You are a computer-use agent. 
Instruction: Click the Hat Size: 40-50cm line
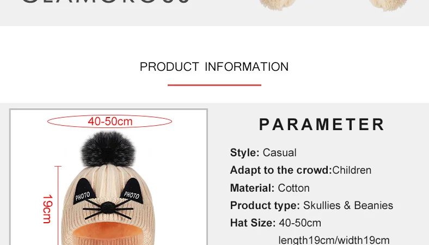click(x=275, y=223)
